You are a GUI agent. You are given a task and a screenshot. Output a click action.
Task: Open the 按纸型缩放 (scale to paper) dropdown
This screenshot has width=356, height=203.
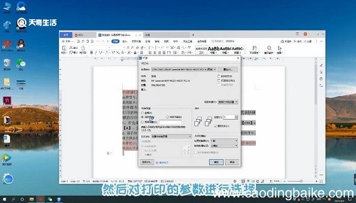click(224, 146)
